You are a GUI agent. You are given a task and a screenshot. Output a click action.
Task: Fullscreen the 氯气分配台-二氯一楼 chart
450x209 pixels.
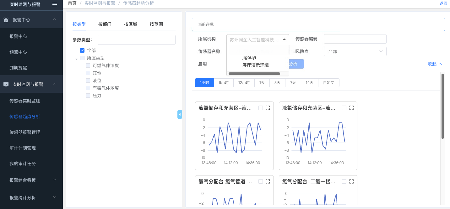[351, 181]
